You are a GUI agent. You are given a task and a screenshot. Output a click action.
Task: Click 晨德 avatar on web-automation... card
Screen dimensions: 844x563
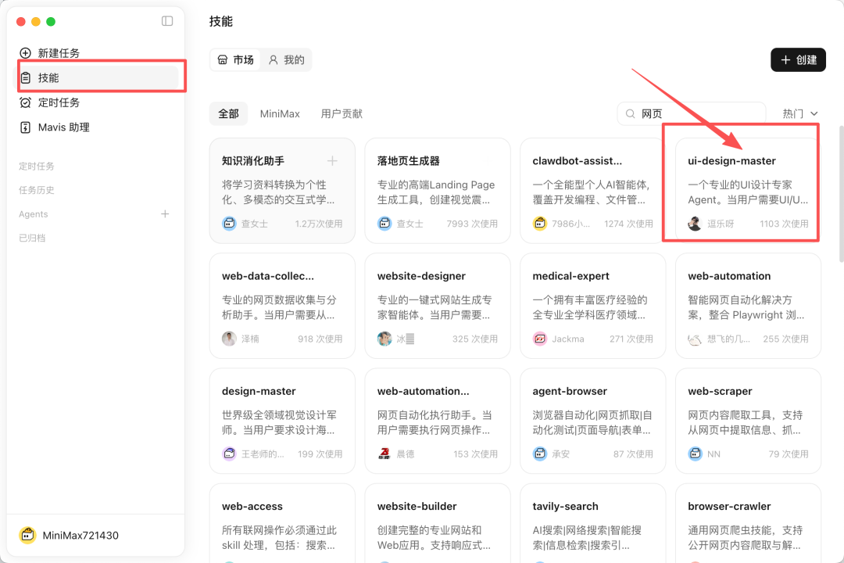coord(384,454)
